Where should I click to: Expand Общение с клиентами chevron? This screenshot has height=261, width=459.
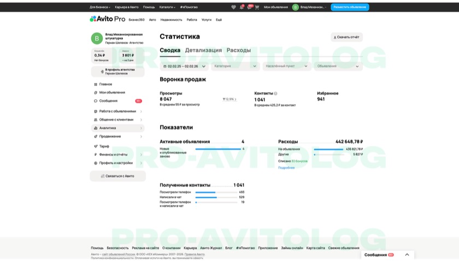(141, 120)
